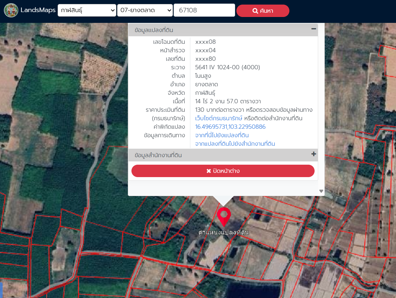Open directions link จากแปลงที่ดินไปยังสำนักงานที่ดิน
This screenshot has height=298, width=396.
235,144
